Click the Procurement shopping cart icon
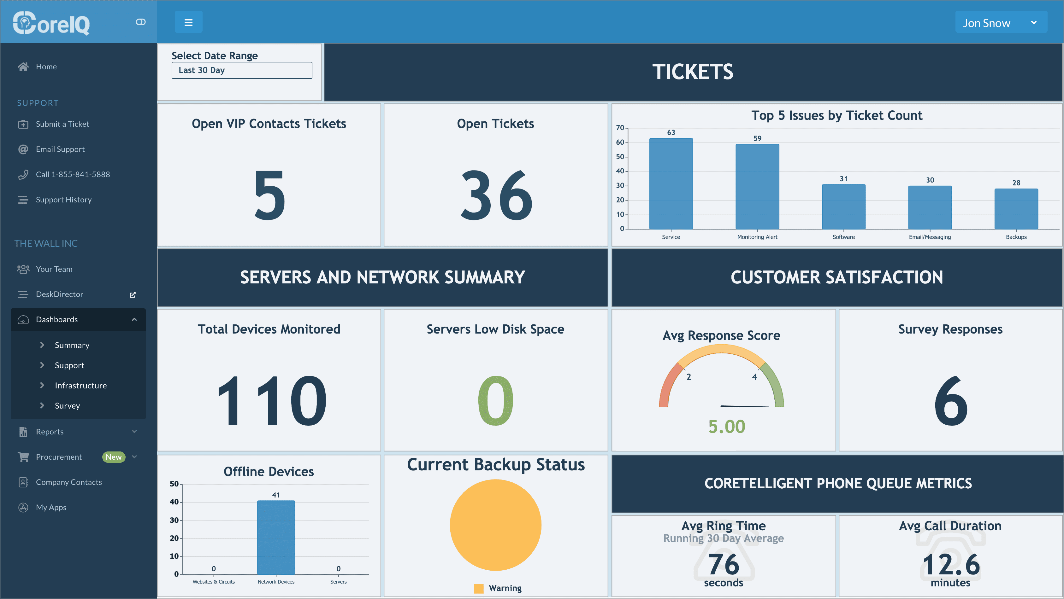 click(23, 457)
